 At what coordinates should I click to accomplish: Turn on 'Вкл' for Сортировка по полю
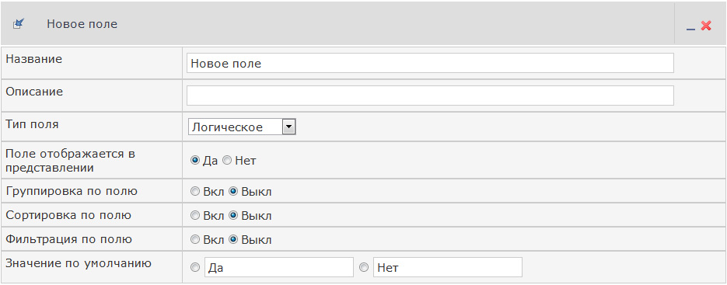194,215
